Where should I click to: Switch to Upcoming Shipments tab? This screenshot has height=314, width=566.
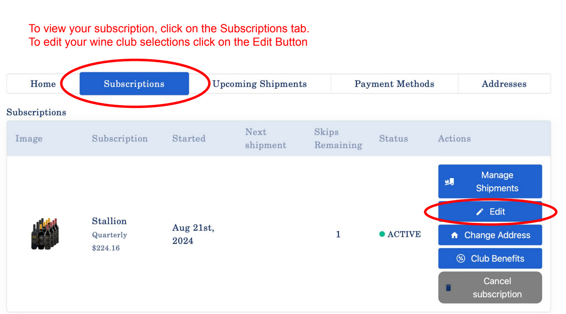[260, 84]
